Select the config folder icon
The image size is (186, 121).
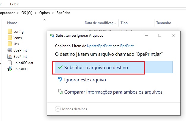(x=10, y=32)
